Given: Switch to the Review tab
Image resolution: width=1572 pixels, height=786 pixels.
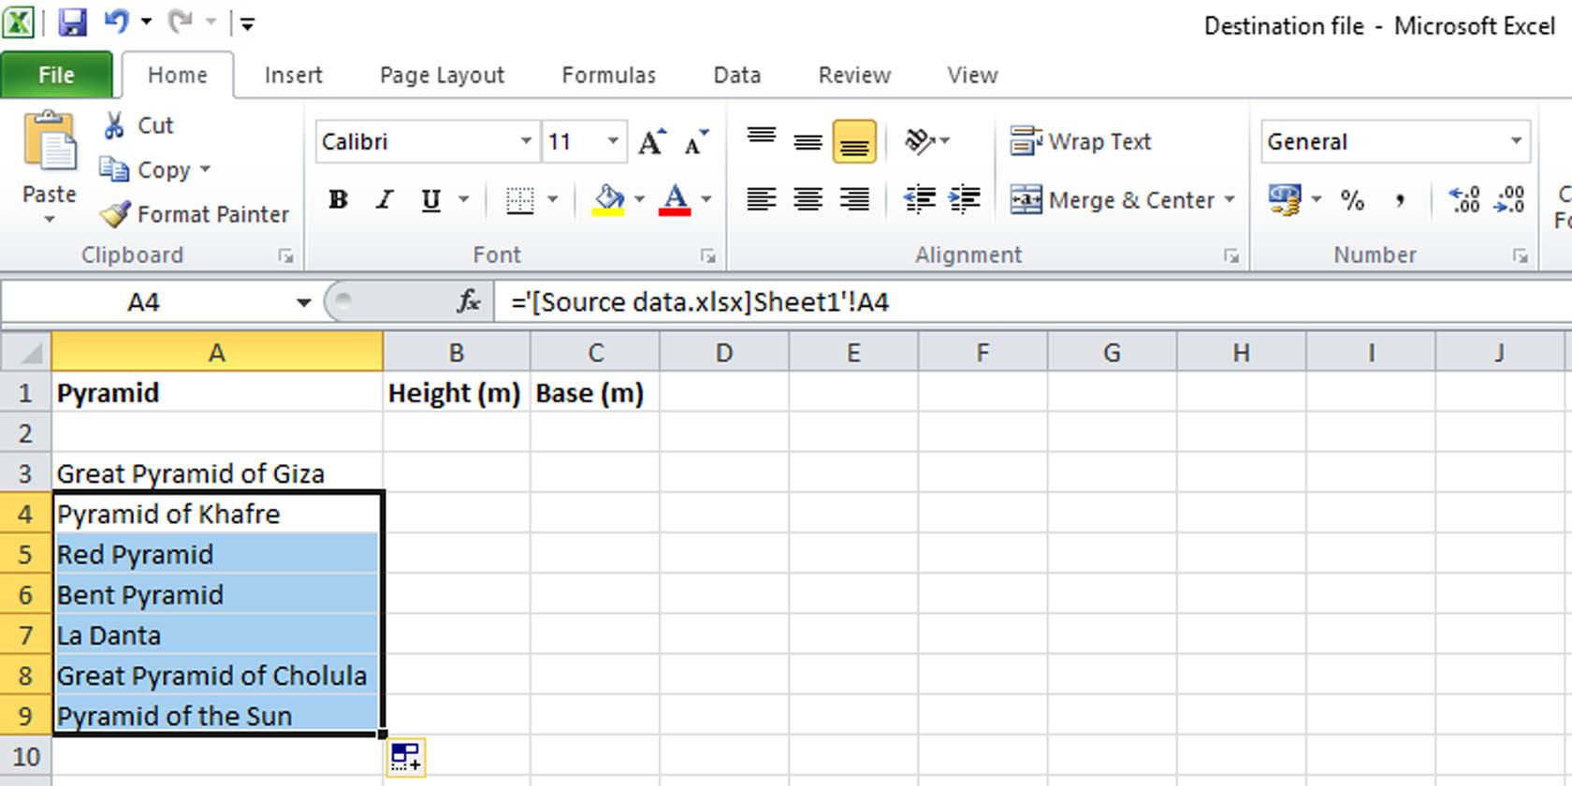Looking at the screenshot, I should 853,75.
